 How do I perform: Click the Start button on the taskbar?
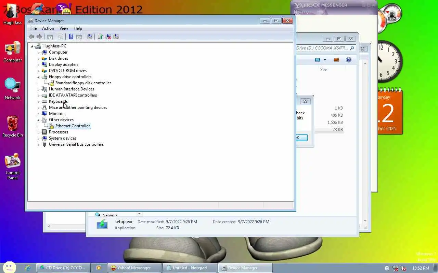[x=10, y=268]
